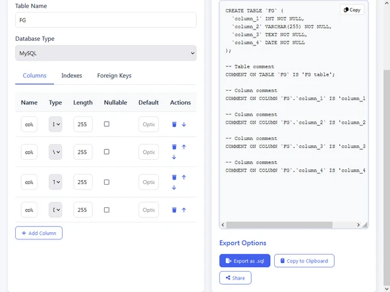Grab the resize handle of SQL preview box
The height and width of the screenshot is (292, 390).
[x=365, y=225]
